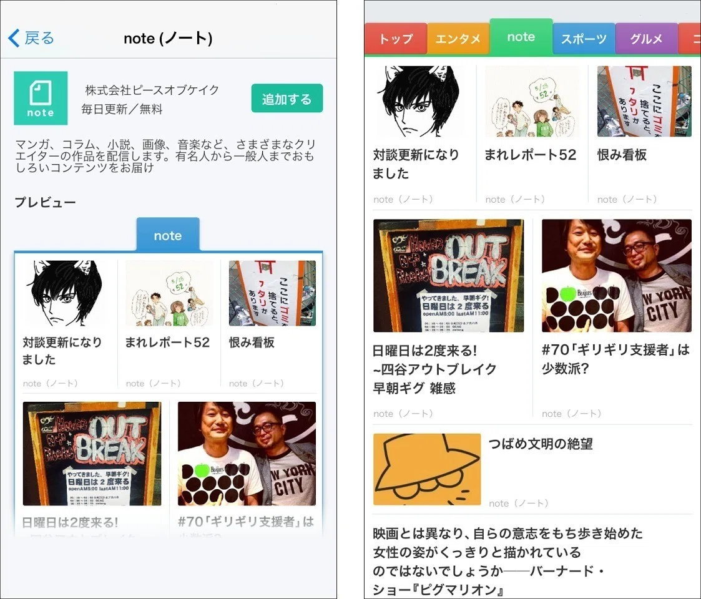The width and height of the screenshot is (701, 599).
Task: Click note（ノート）source under まれレポート52 left preview
Action: [x=154, y=383]
